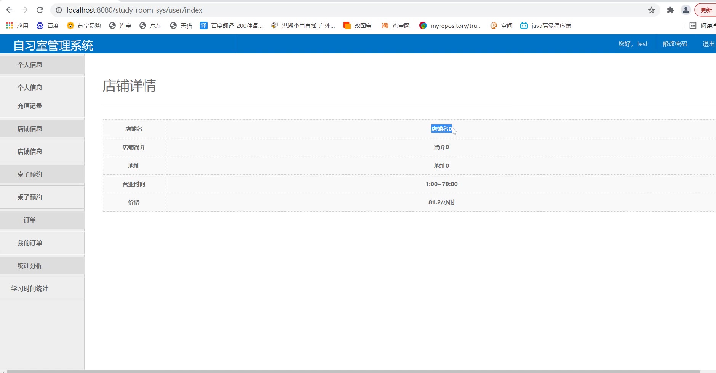Click the 店铺详情 page heading
The image size is (716, 373).
point(129,86)
